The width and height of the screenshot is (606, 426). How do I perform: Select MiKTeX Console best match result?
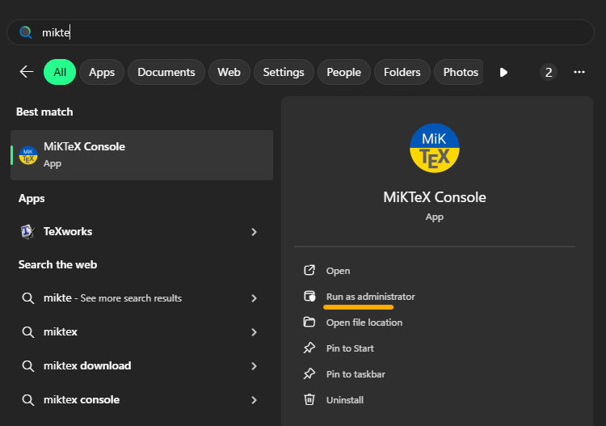coord(142,155)
